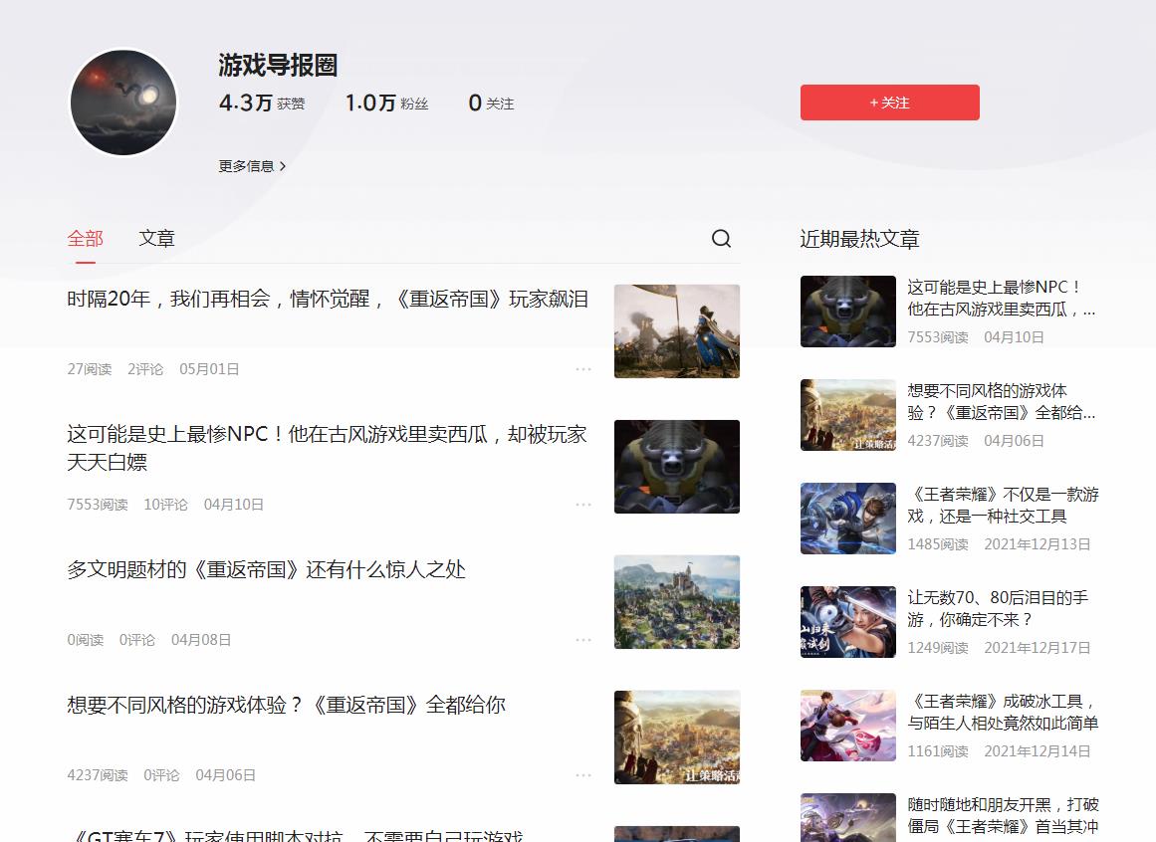Image resolution: width=1156 pixels, height=842 pixels.
Task: Click the 0 关注 count
Action: pos(491,104)
